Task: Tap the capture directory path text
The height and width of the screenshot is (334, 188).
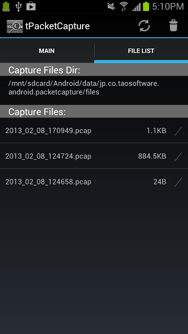Action: tap(84, 88)
